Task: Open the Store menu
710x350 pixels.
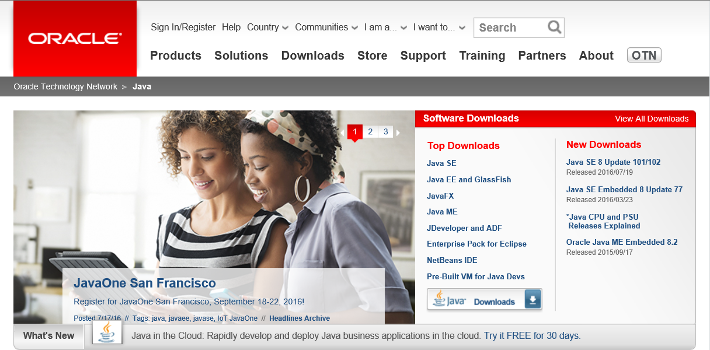Action: click(x=373, y=56)
